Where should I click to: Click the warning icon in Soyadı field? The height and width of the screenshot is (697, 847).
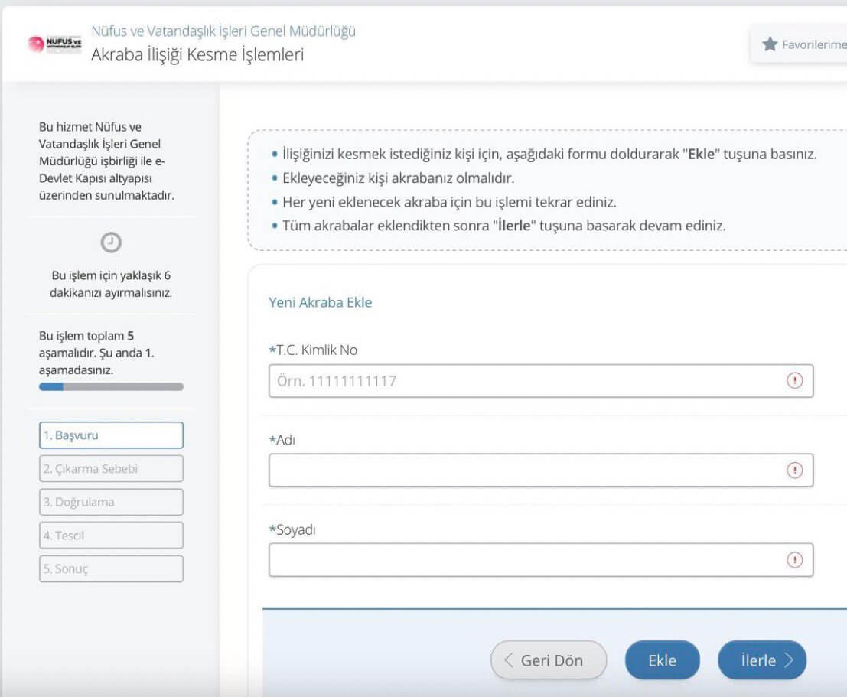[x=795, y=560]
